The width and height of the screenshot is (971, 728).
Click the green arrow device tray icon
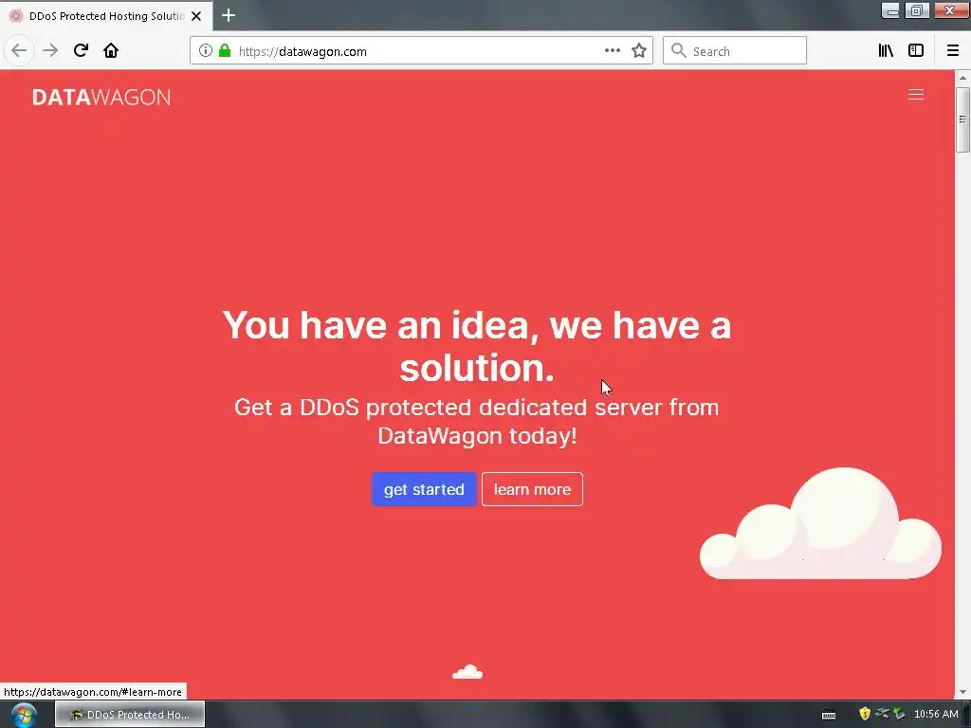pos(899,714)
